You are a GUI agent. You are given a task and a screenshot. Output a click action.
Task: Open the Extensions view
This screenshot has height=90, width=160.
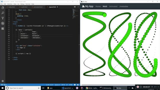tap(3, 28)
